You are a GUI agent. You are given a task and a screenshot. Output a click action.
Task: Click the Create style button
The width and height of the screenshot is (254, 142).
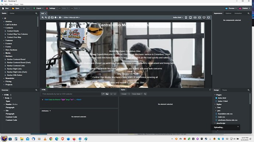124,94
